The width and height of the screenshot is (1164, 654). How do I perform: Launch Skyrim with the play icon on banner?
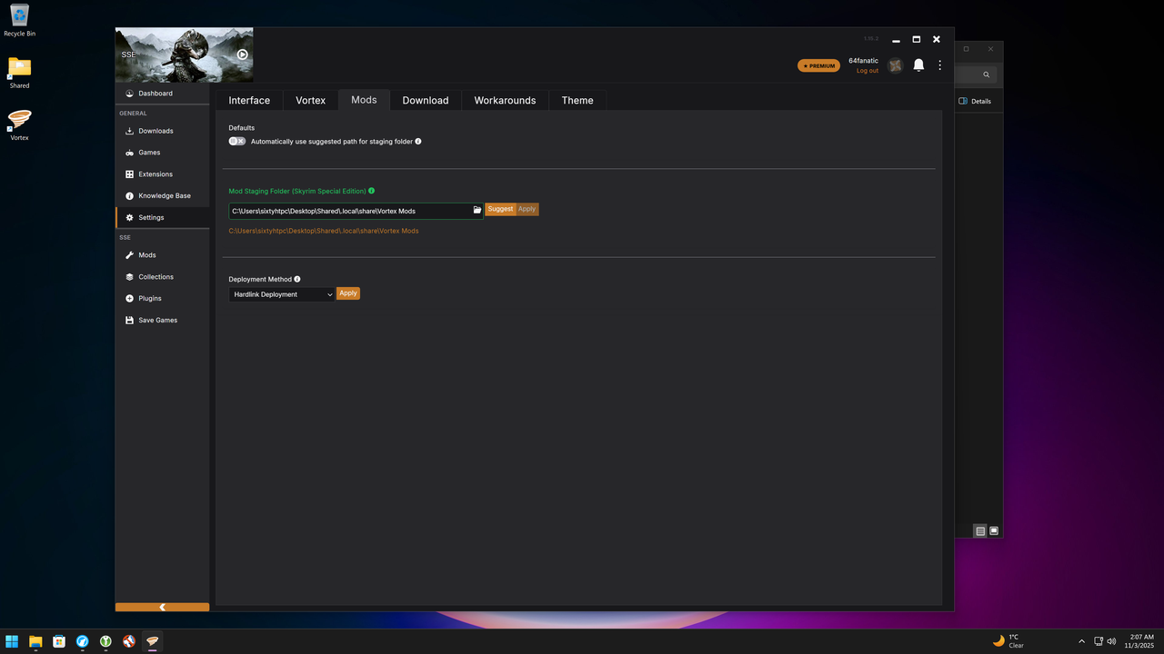[x=243, y=54]
